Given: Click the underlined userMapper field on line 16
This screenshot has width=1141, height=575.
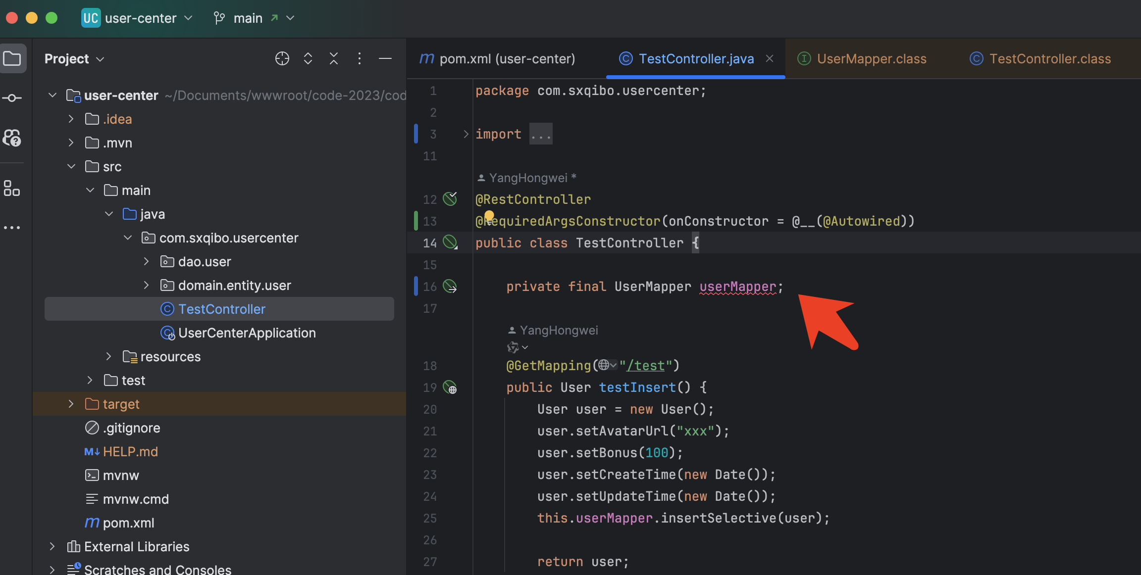Looking at the screenshot, I should pos(738,287).
